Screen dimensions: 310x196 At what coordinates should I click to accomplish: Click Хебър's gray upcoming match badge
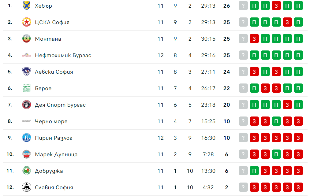243,6
